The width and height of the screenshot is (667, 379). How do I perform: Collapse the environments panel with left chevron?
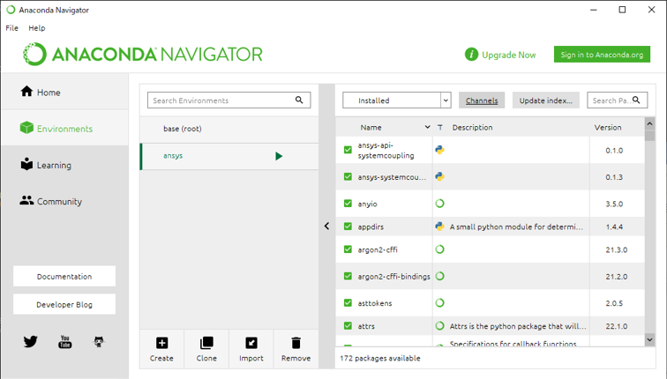click(x=326, y=227)
